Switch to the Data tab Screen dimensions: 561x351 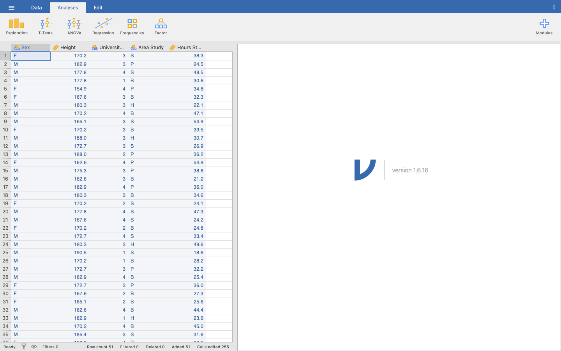(x=37, y=7)
